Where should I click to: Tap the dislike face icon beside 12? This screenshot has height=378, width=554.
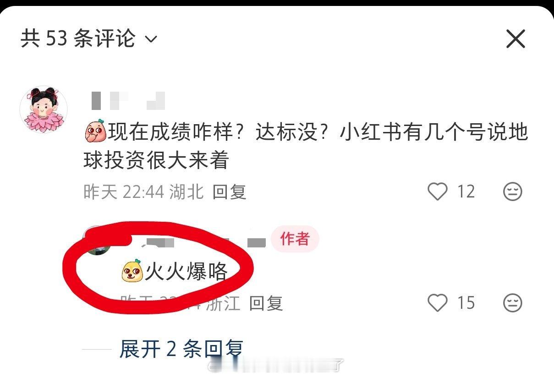pyautogui.click(x=512, y=192)
